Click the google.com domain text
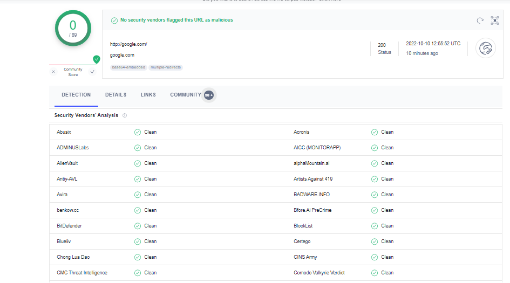 [122, 55]
